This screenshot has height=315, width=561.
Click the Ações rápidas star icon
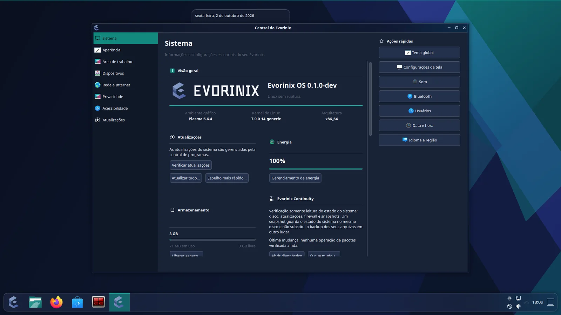[x=381, y=41]
